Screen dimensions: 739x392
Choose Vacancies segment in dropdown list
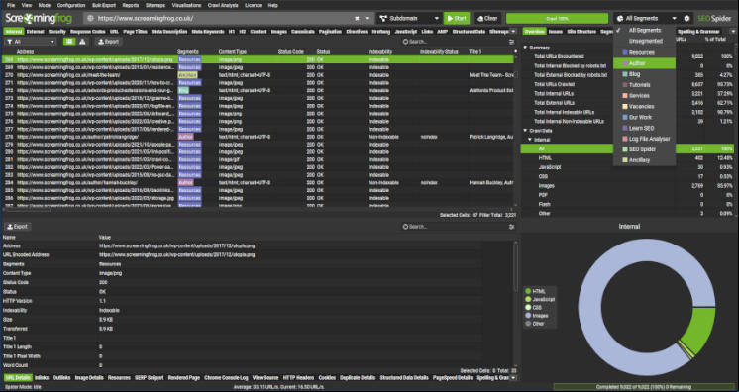(644, 107)
